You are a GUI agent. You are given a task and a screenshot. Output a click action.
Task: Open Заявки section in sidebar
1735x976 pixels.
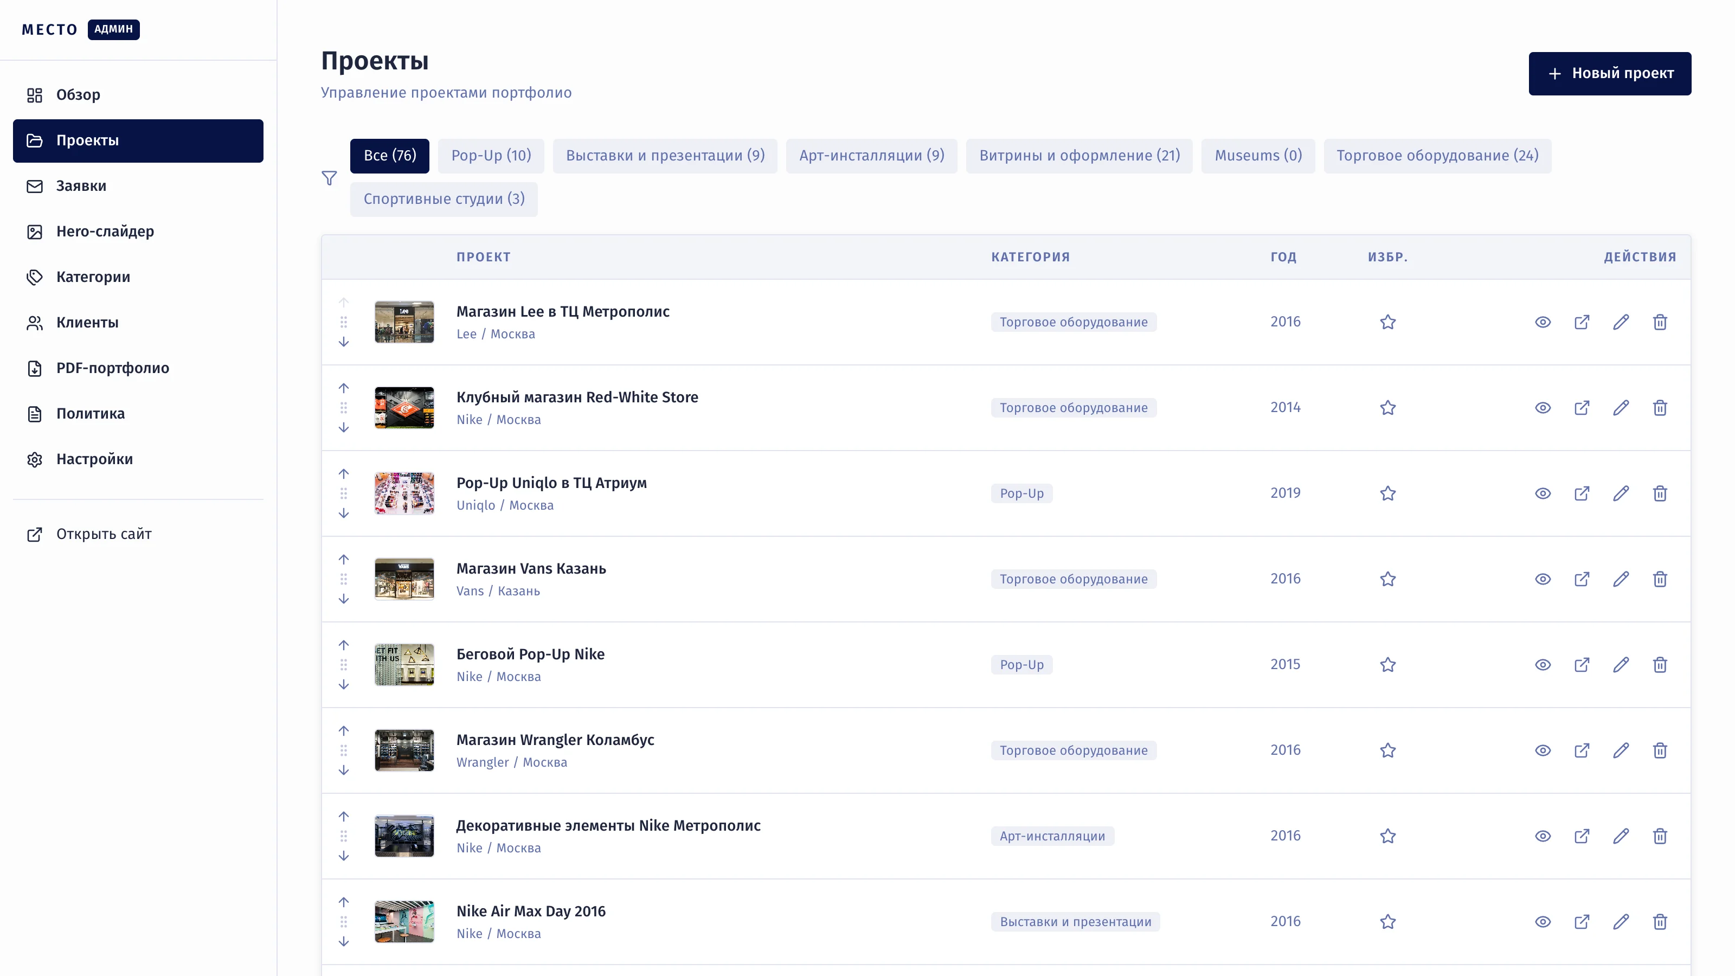[138, 186]
